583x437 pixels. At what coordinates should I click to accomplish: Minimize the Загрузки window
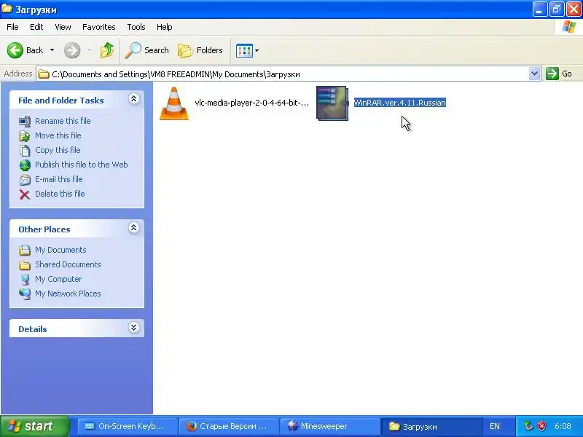539,9
